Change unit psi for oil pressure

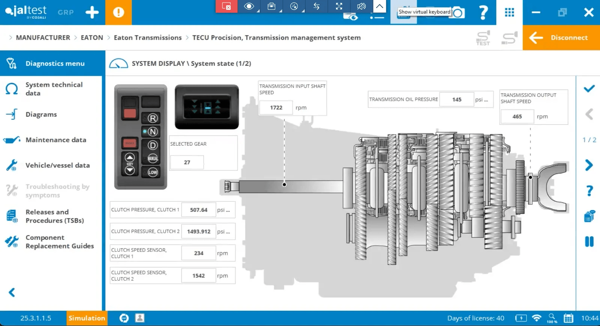click(x=482, y=99)
